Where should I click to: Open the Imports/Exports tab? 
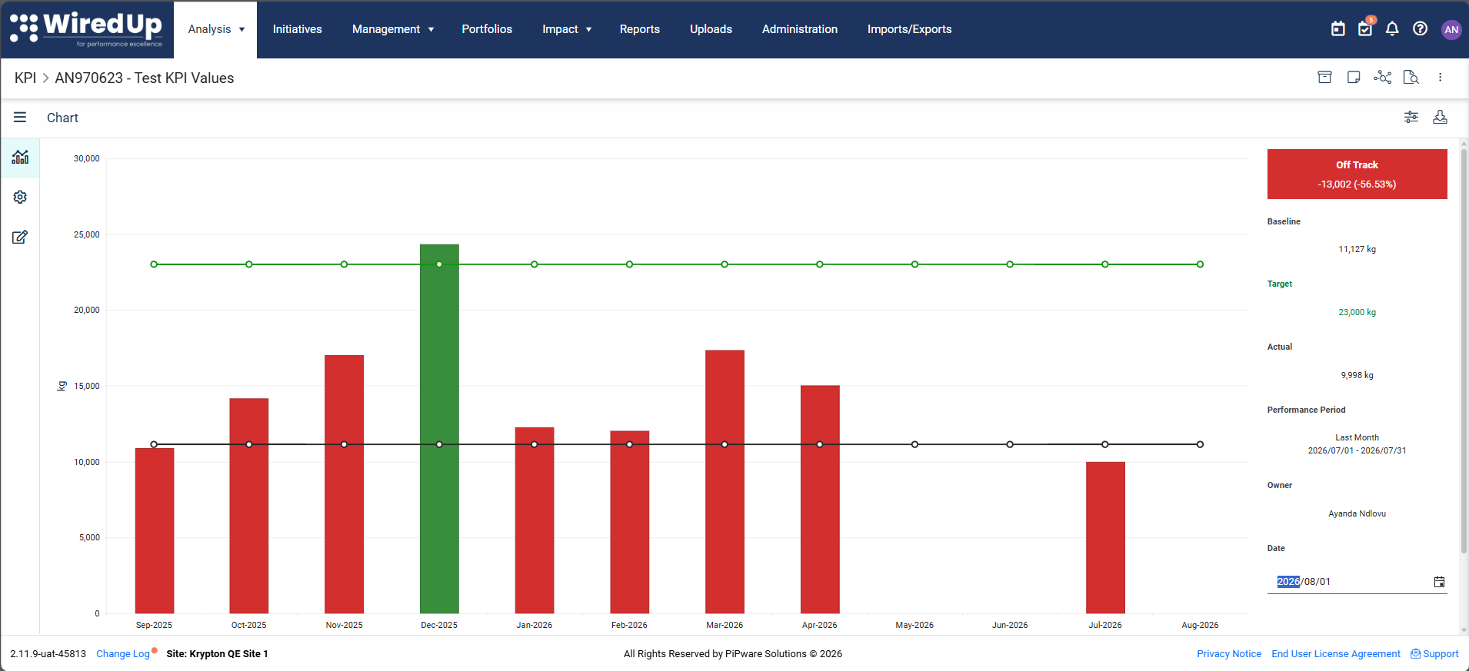(910, 29)
